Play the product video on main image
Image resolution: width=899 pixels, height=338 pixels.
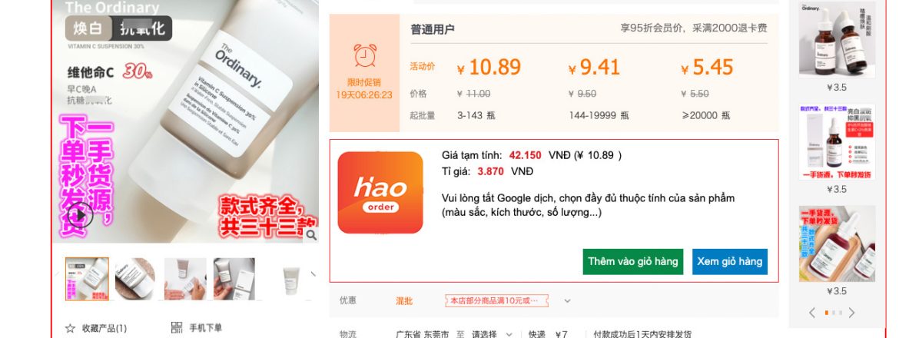tap(80, 215)
